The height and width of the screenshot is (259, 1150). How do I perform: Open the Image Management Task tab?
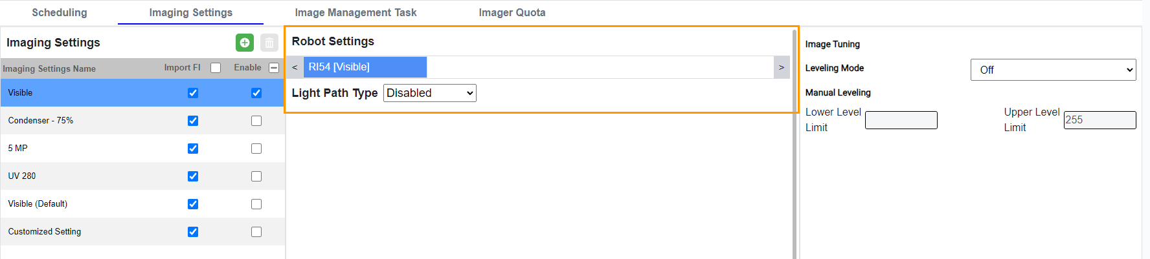click(355, 12)
